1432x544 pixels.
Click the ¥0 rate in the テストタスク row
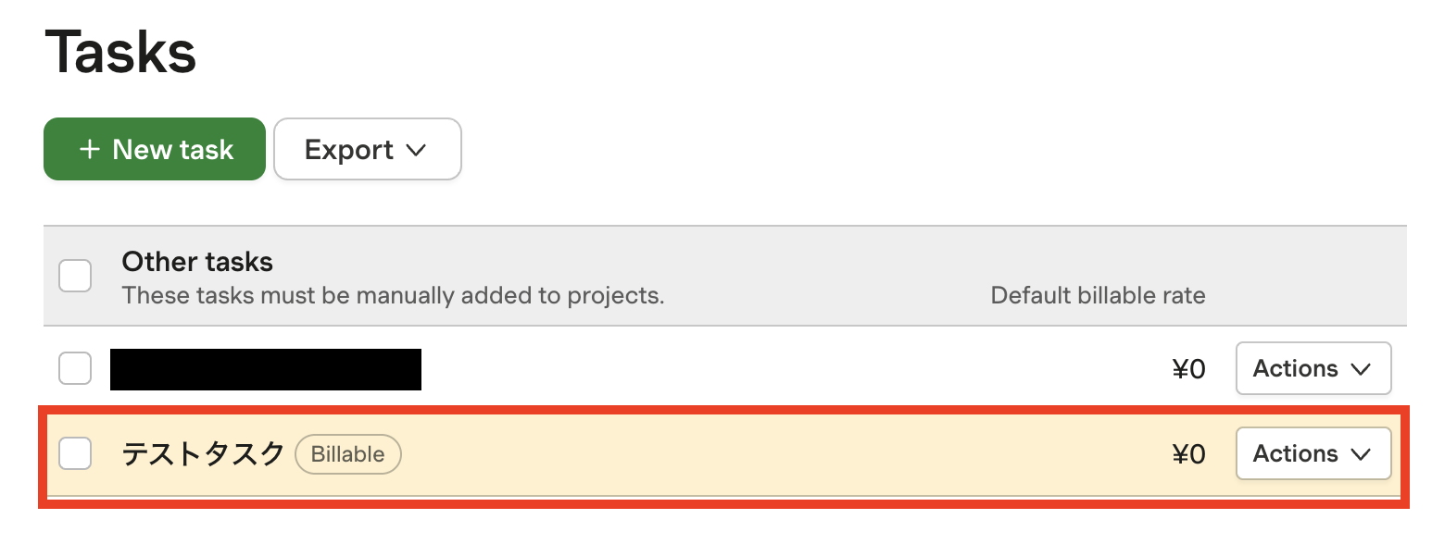[x=1188, y=454]
